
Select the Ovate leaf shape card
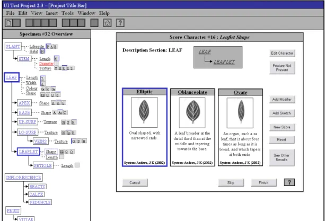coord(240,127)
